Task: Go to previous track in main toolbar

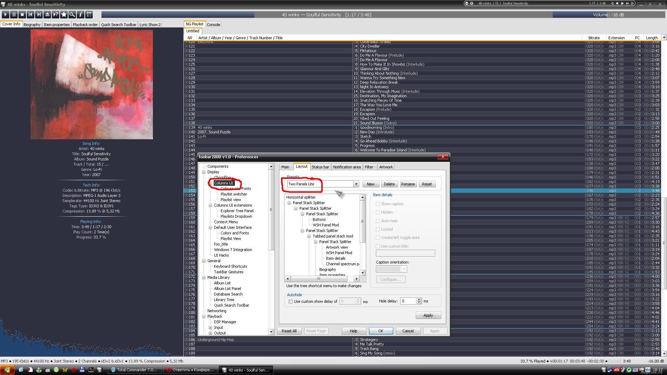Action: 30,15
